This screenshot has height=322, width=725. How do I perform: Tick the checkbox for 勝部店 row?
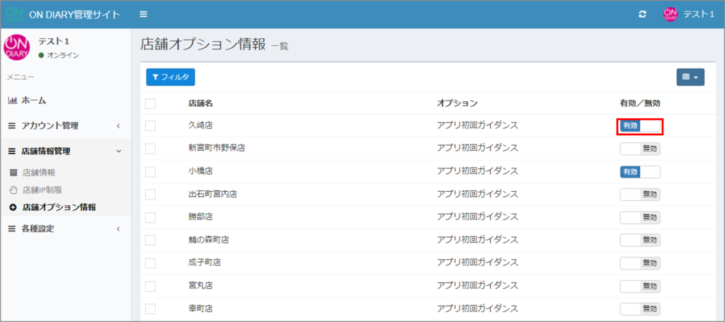click(150, 217)
